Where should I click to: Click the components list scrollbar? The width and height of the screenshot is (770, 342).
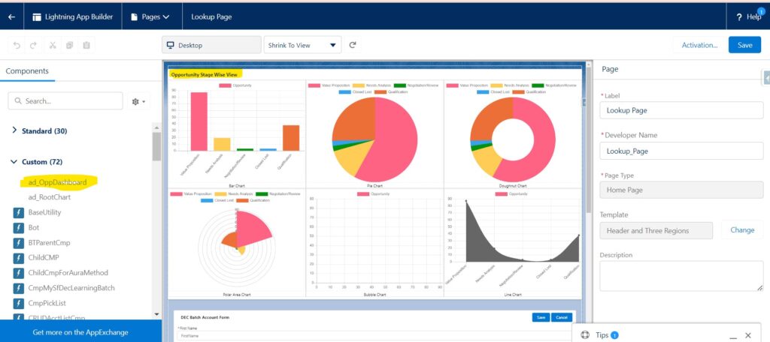pyautogui.click(x=156, y=146)
